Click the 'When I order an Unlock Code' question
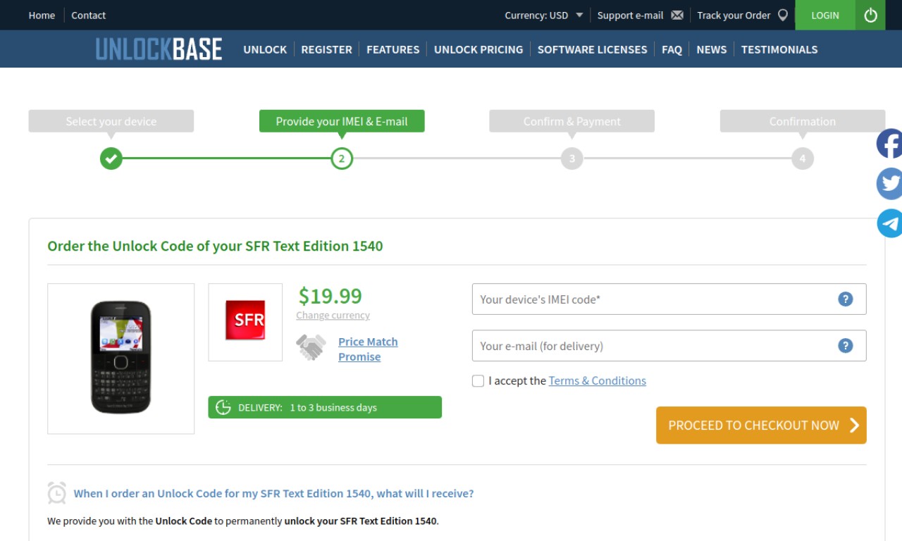The width and height of the screenshot is (902, 541). coord(273,493)
